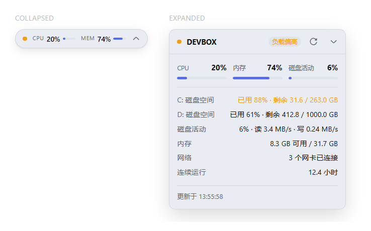This screenshot has height=231, width=371.
Task: Click the 更新于 13:55:58 timestamp
Action: (x=200, y=196)
